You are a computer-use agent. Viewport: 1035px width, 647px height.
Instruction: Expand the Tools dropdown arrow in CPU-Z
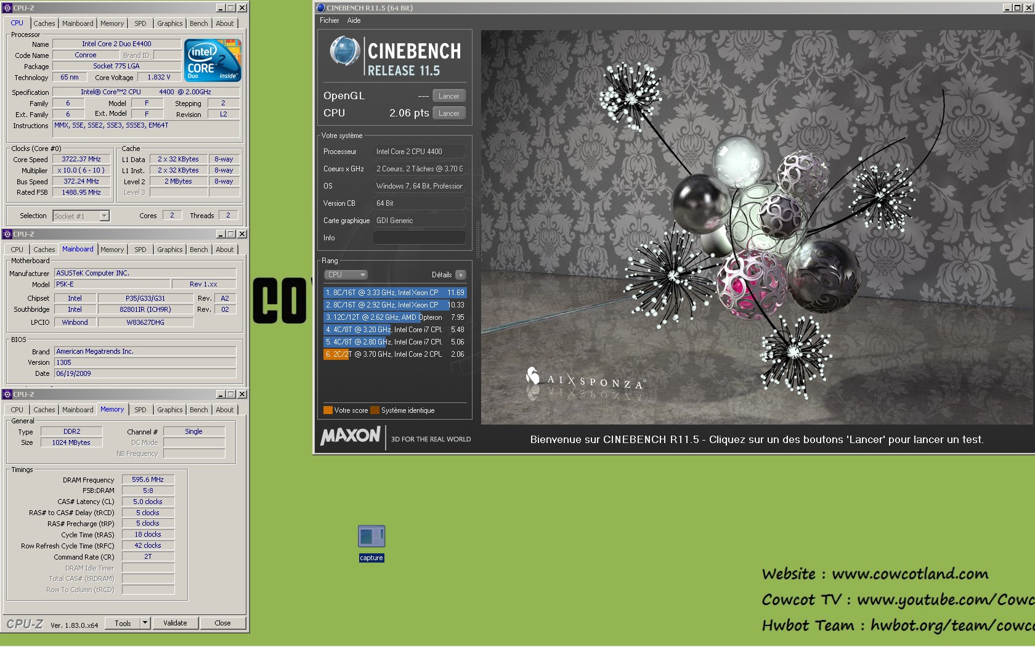click(x=145, y=623)
